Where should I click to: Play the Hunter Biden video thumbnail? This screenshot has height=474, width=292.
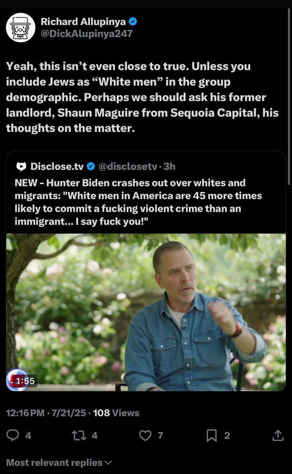(146, 312)
